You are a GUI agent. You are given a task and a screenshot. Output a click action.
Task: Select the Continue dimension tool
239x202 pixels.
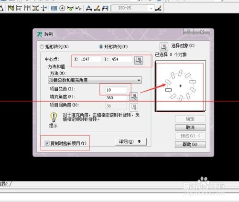27,8
